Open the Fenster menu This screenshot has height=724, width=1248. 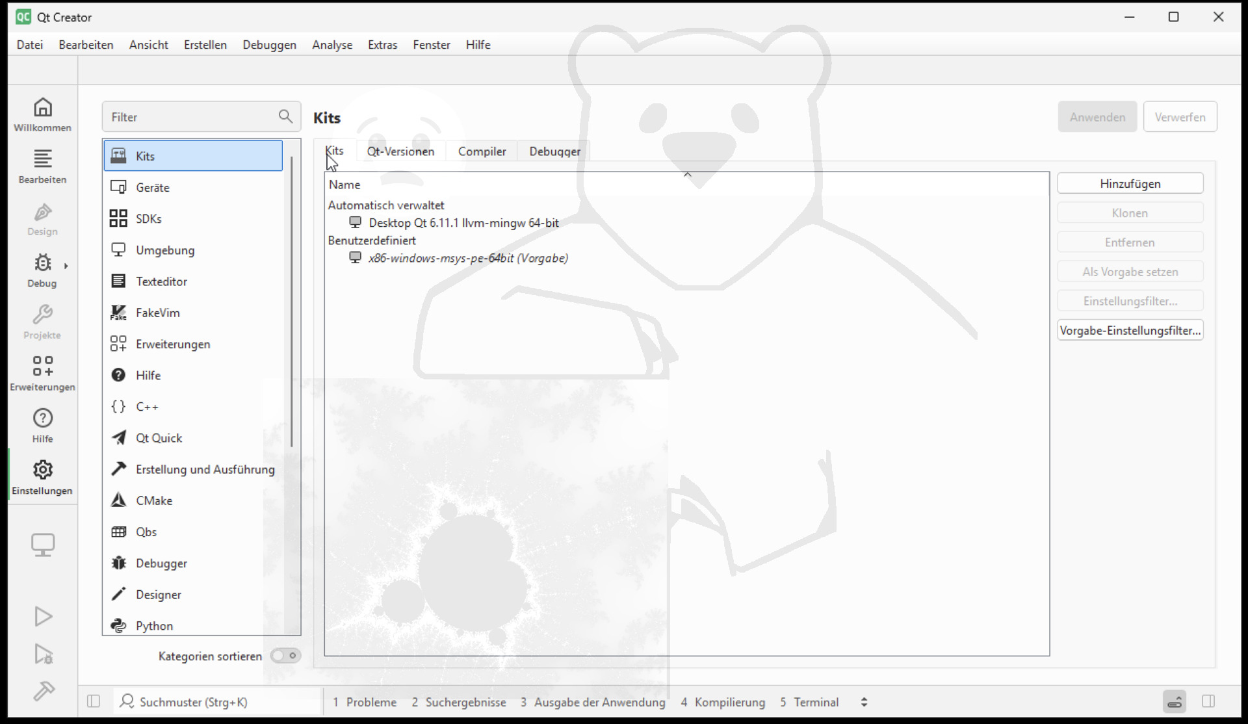click(432, 44)
